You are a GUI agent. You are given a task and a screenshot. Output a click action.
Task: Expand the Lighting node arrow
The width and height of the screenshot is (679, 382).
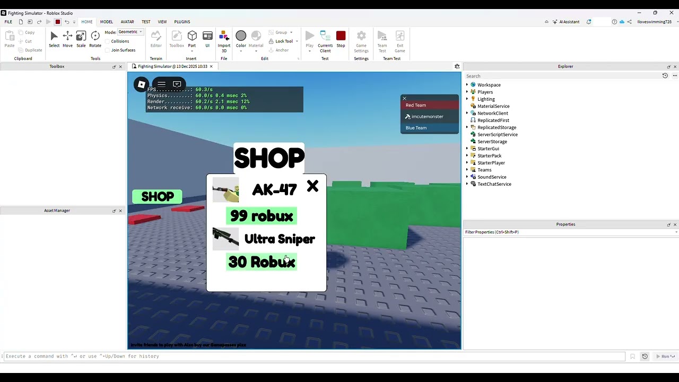coord(467,99)
